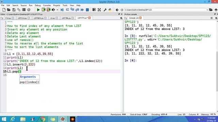Switch to the P12.py tab
The width and height of the screenshot is (218, 122).
click(x=8, y=18)
